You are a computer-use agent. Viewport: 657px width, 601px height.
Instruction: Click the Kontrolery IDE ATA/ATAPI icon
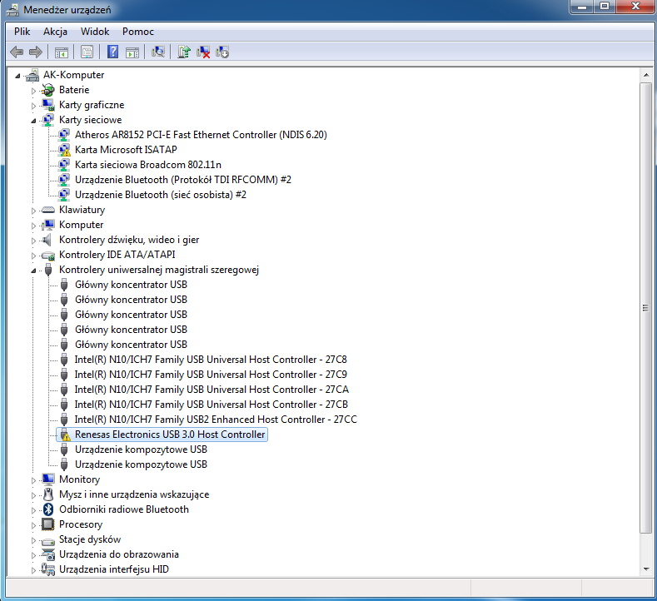tap(48, 255)
